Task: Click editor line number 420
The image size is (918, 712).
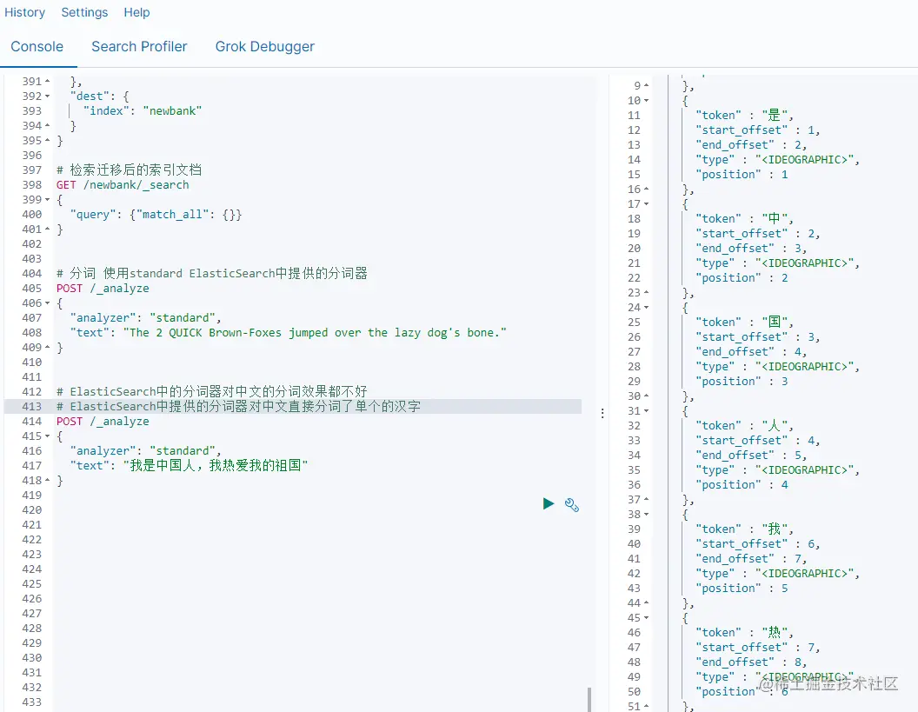Action: pyautogui.click(x=31, y=510)
